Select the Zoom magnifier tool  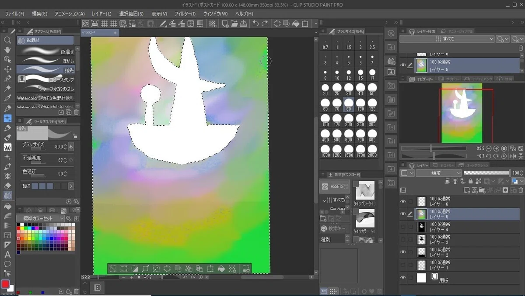[7, 40]
